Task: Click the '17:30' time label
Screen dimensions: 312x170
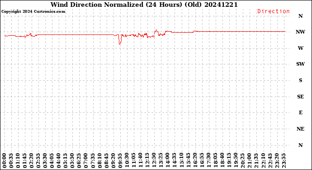Action: click(x=208, y=160)
